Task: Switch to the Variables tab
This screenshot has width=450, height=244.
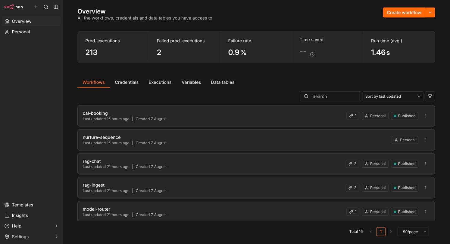Action: click(x=191, y=82)
